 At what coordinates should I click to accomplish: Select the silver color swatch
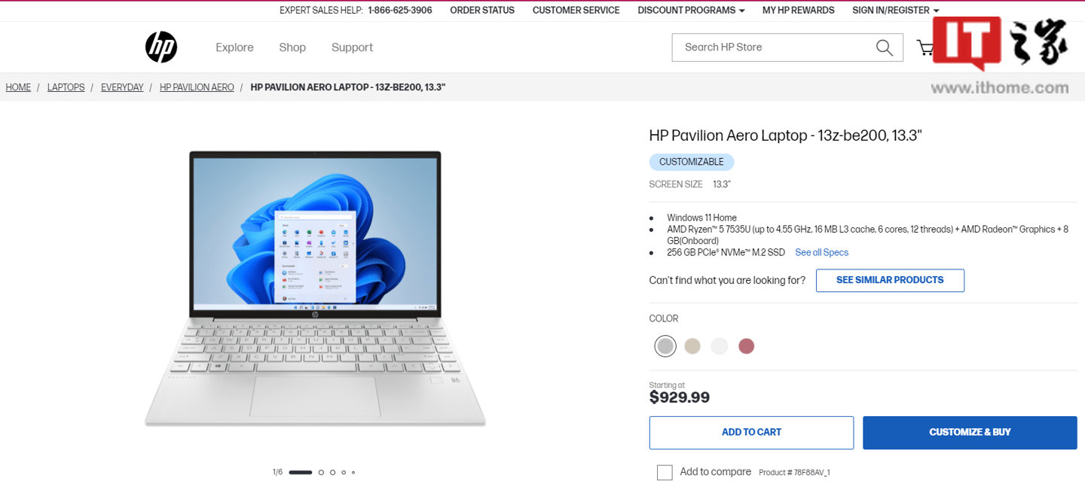tap(665, 346)
